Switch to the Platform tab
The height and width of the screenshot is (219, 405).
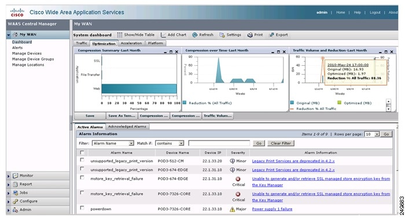(x=156, y=43)
